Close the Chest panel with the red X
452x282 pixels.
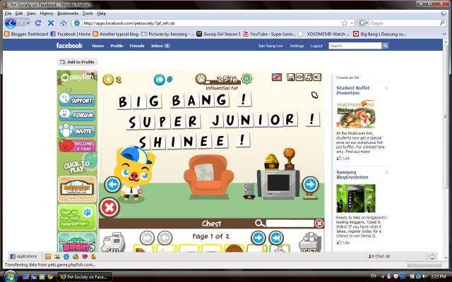[319, 223]
